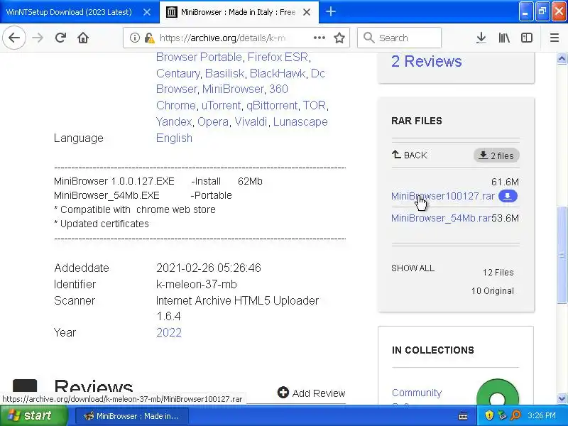Click the English language link
This screenshot has width=568, height=426.
174,138
